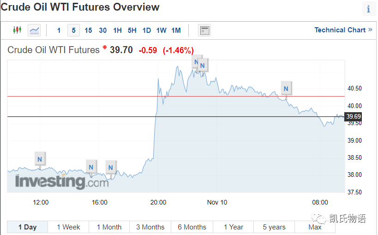Open the news marker near 16:00
This screenshot has width=378, height=235.
pyautogui.click(x=91, y=167)
